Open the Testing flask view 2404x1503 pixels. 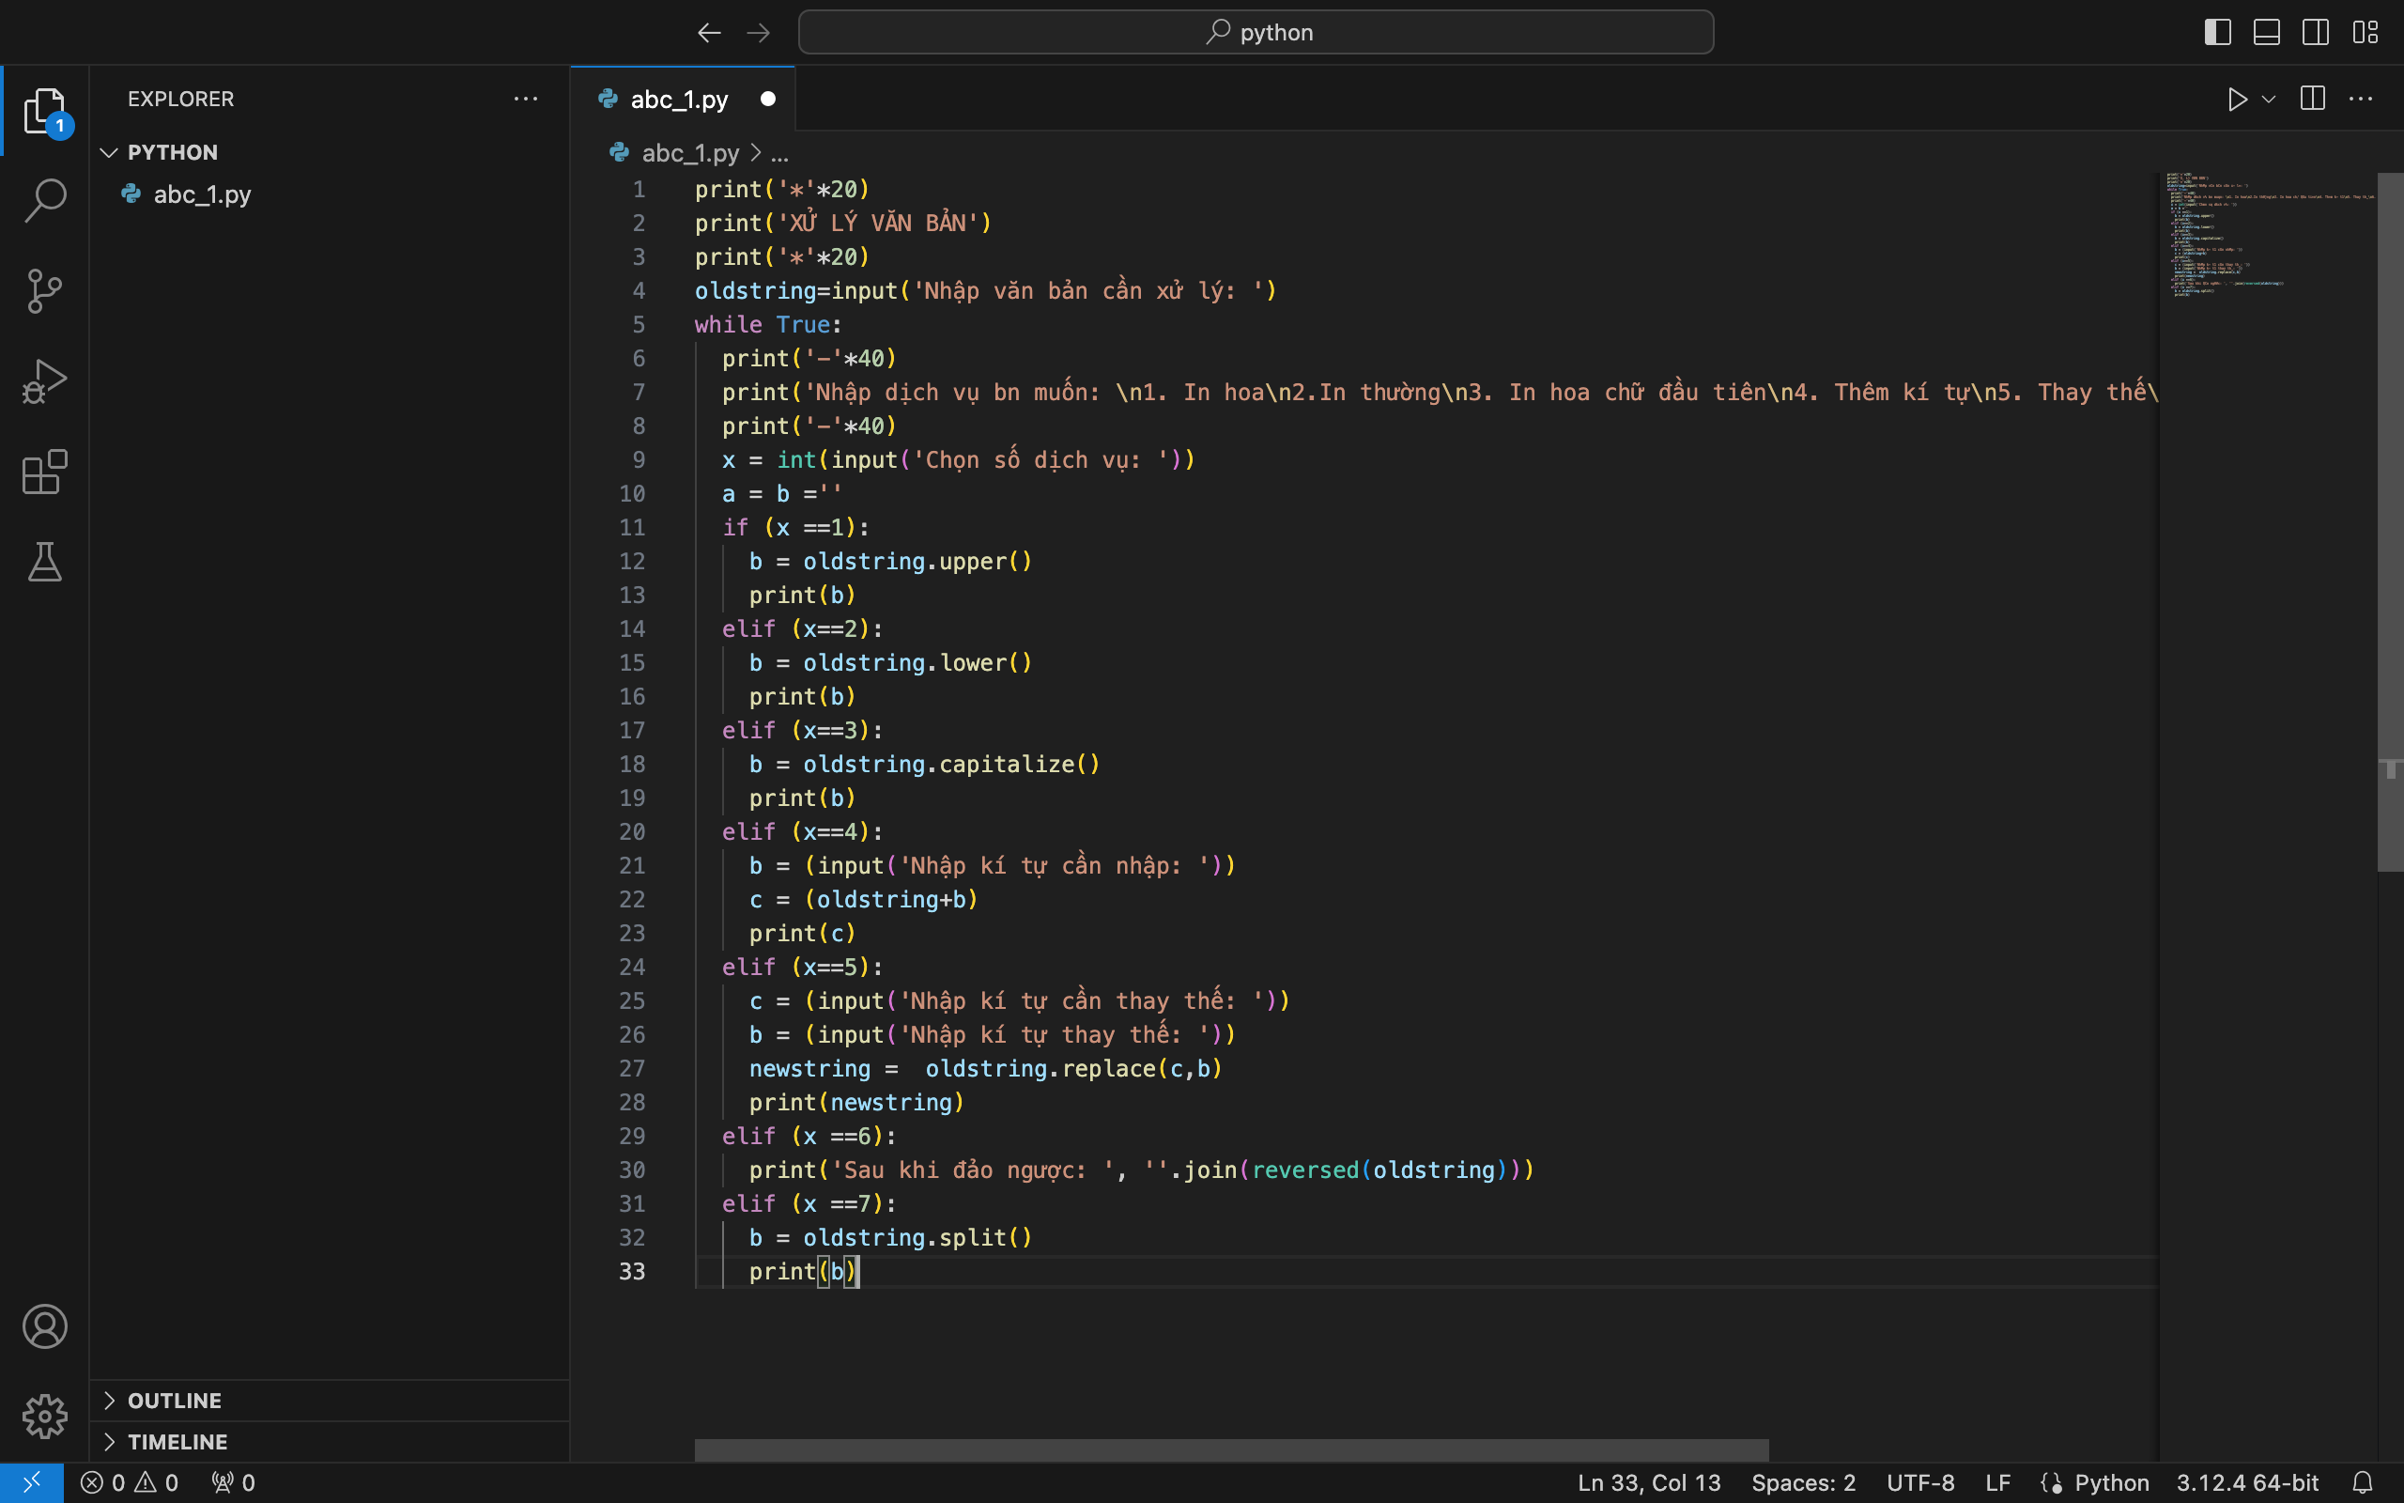pyautogui.click(x=45, y=562)
